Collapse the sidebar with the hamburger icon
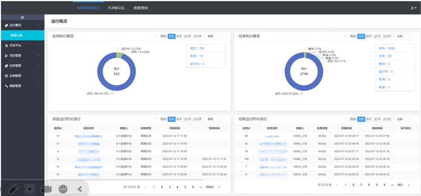This screenshot has width=421, height=196. (23, 17)
